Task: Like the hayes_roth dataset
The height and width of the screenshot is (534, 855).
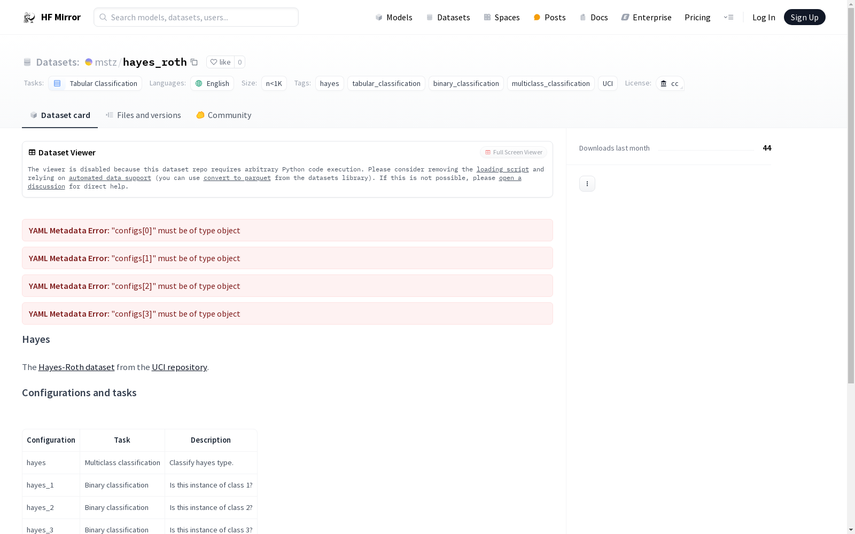Action: coord(220,62)
